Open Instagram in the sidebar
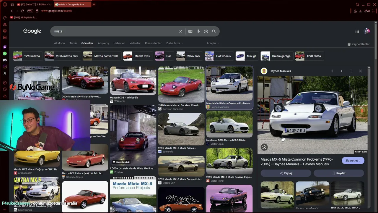The image size is (378, 213). point(5,67)
